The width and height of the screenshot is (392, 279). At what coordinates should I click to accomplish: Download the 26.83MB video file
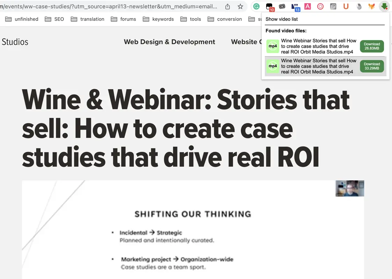tap(371, 46)
